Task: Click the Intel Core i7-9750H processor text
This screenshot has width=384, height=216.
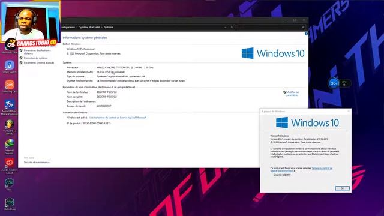Action: tap(125, 67)
